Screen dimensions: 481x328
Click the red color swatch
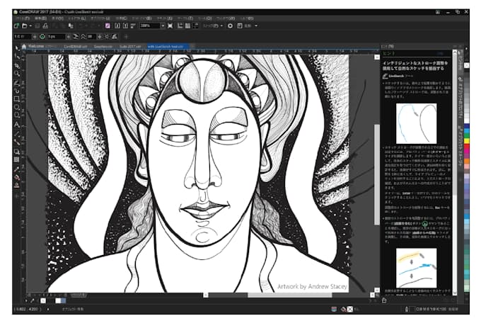pos(467,146)
